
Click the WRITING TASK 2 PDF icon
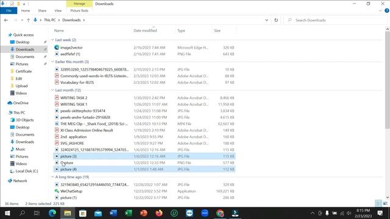tap(57, 97)
